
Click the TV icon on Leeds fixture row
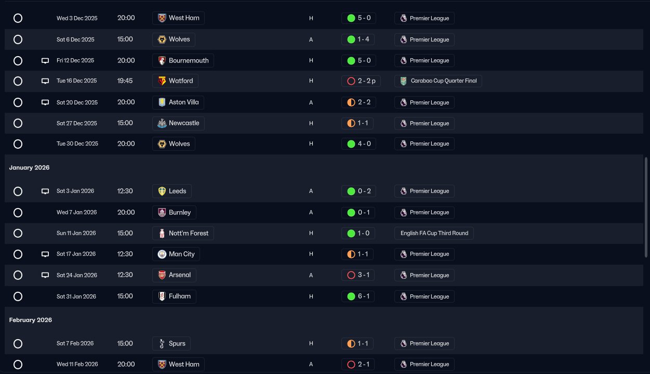(45, 191)
